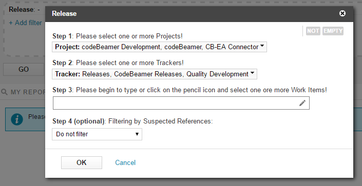The width and height of the screenshot is (362, 186).
Task: Run the report with the GO button
Action: pos(24,69)
